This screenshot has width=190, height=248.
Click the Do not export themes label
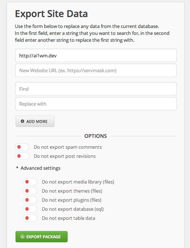[x=72, y=191]
